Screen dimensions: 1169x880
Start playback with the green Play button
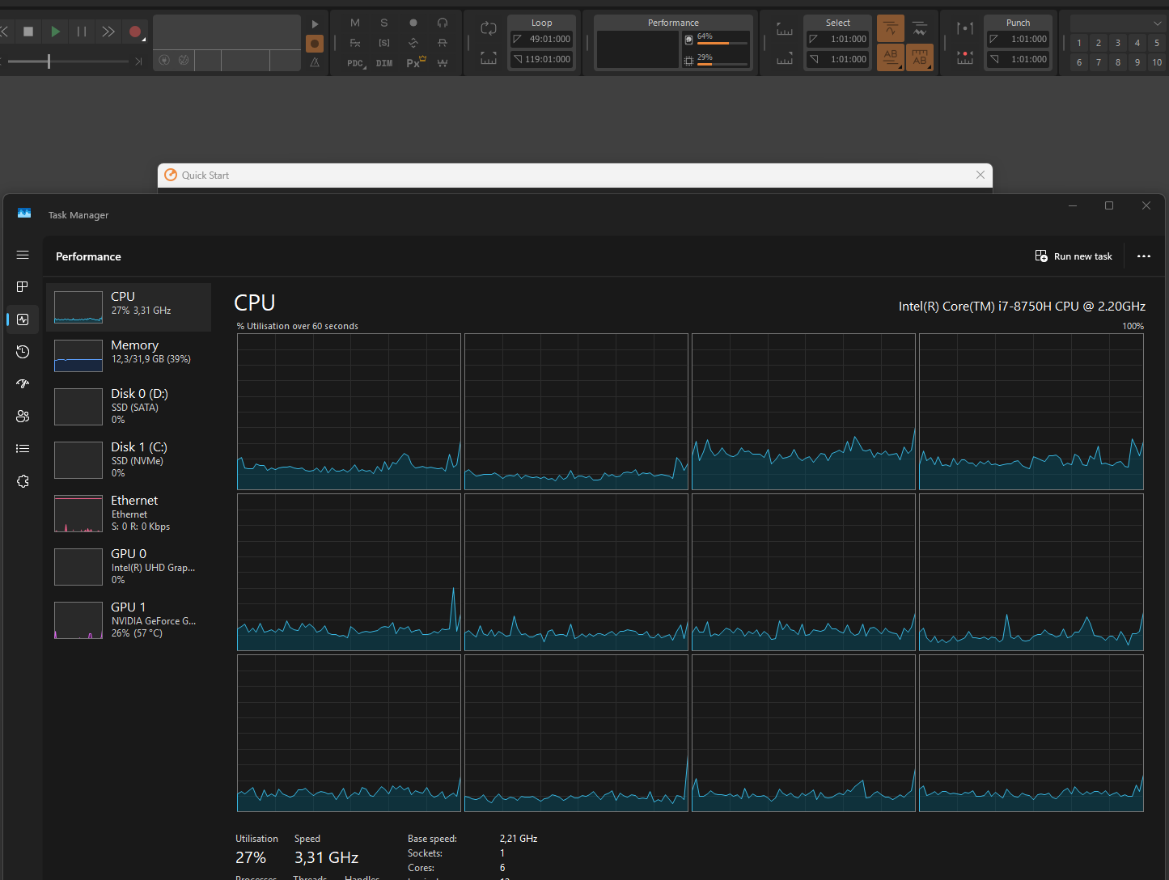pos(55,32)
